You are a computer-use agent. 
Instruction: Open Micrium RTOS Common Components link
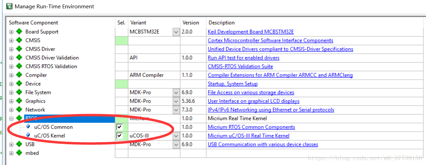pyautogui.click(x=251, y=127)
